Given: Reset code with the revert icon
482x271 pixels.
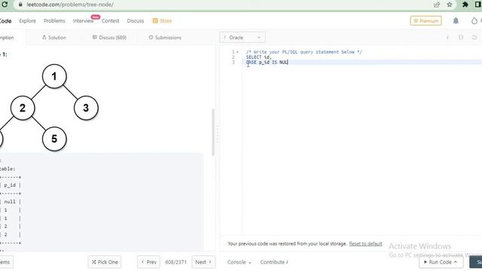Looking at the screenshot, I should (x=474, y=38).
